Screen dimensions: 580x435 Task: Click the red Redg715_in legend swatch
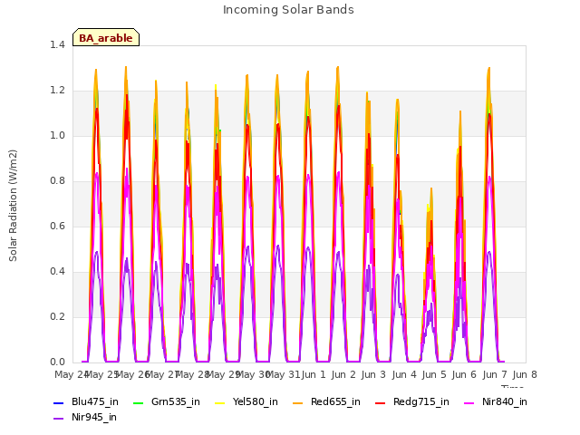[380, 402]
